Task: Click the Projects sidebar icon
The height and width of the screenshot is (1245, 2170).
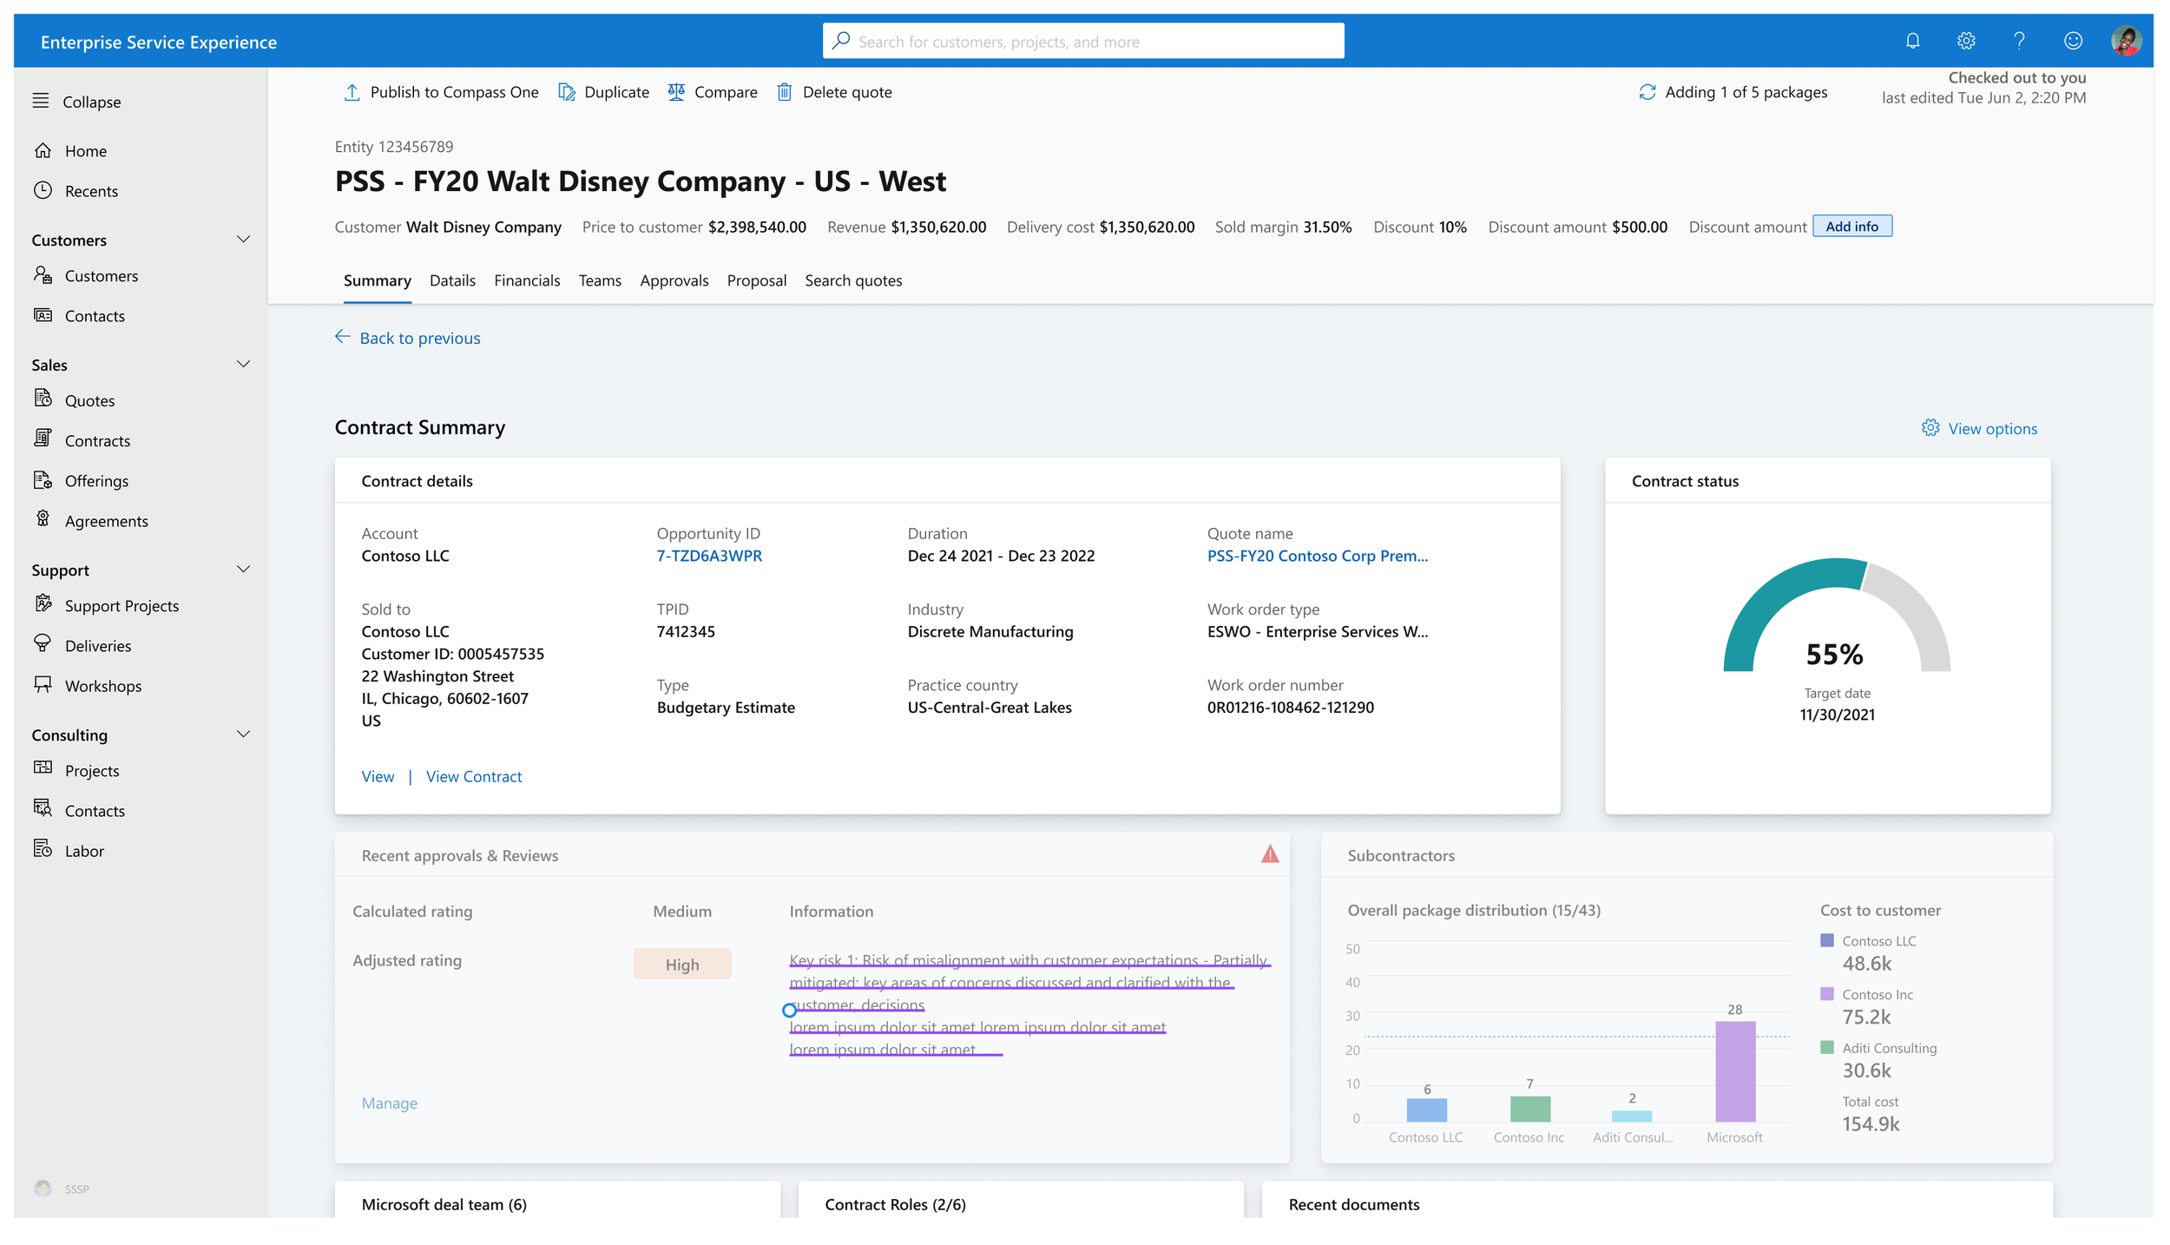Action: [x=43, y=768]
